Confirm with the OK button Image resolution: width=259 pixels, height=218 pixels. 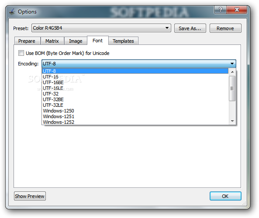pos(225,196)
